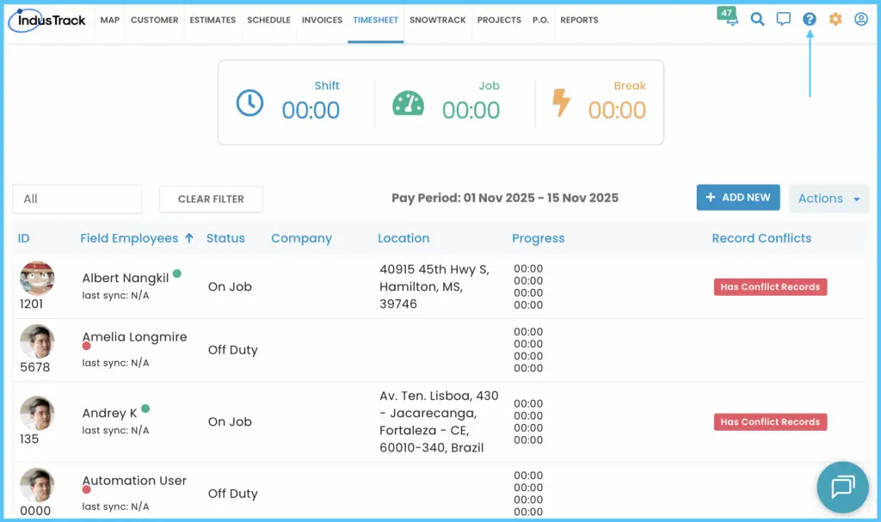This screenshot has height=522, width=881.
Task: Open the Amelia Longmire employee name
Action: 134,336
